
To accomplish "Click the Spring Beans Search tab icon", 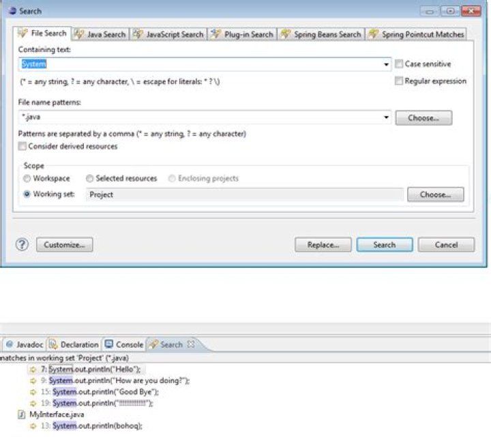I will coord(286,33).
